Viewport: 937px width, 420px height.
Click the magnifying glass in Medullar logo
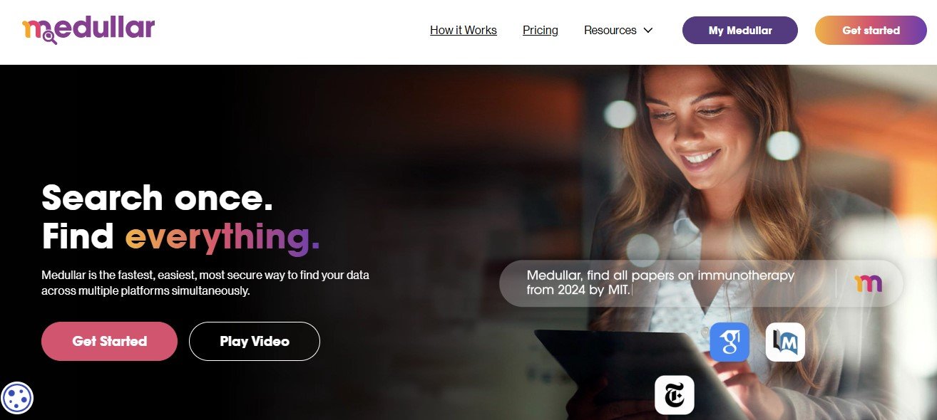pos(49,37)
